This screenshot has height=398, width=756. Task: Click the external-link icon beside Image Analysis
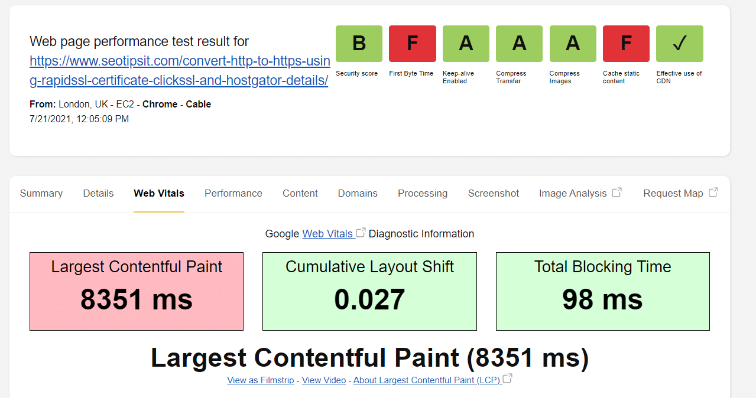pyautogui.click(x=617, y=191)
